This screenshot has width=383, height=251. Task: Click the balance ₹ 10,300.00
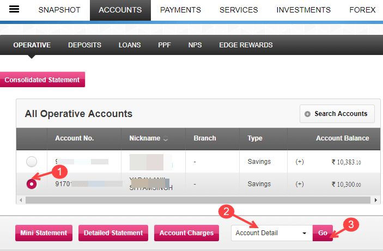pos(346,185)
